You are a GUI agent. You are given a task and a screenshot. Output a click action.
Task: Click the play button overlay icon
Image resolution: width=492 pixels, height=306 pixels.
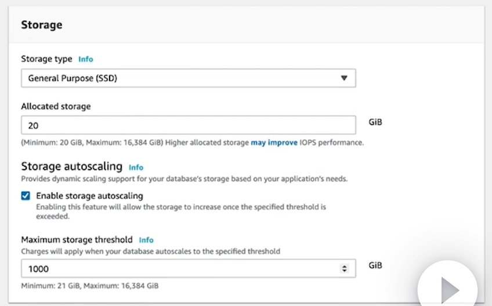pos(448,288)
